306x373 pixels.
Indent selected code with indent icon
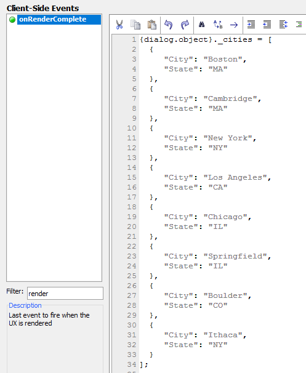pyautogui.click(x=251, y=25)
